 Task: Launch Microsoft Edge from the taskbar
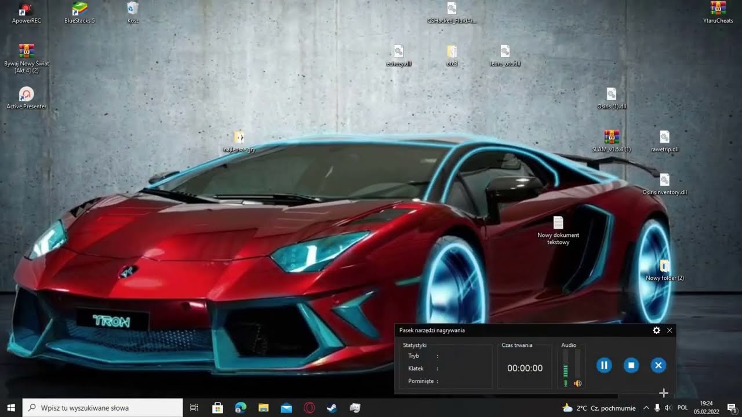241,408
